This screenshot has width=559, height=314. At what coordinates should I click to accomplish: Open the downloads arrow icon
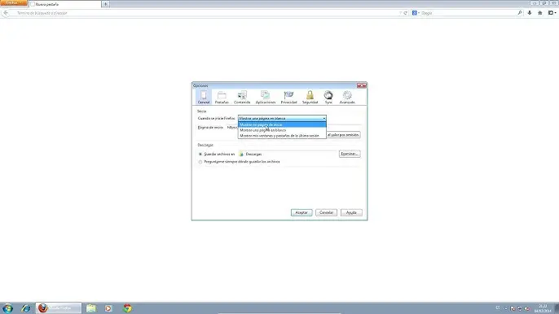click(x=530, y=13)
